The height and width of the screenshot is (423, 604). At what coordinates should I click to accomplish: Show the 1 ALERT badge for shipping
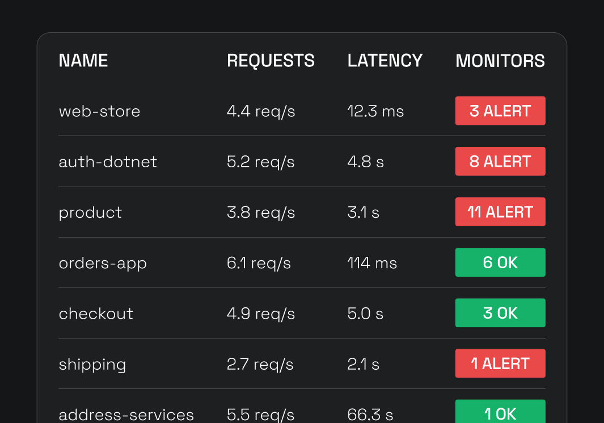(500, 363)
